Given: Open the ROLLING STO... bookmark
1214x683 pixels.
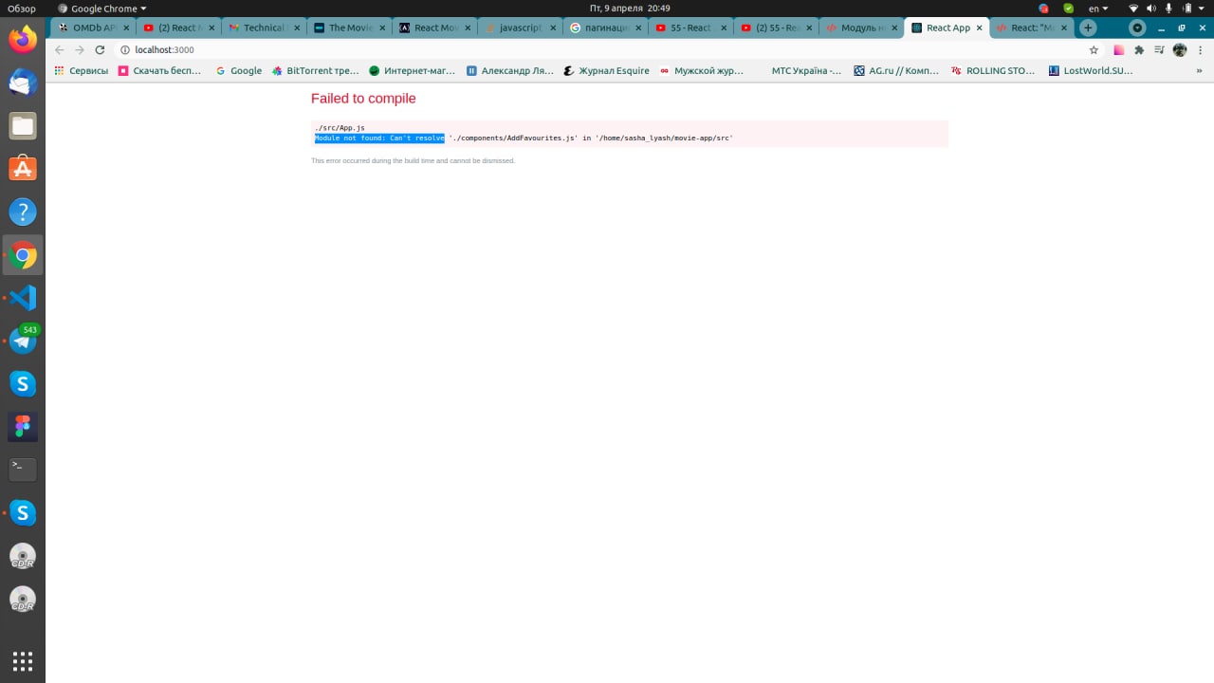Looking at the screenshot, I should pyautogui.click(x=993, y=70).
